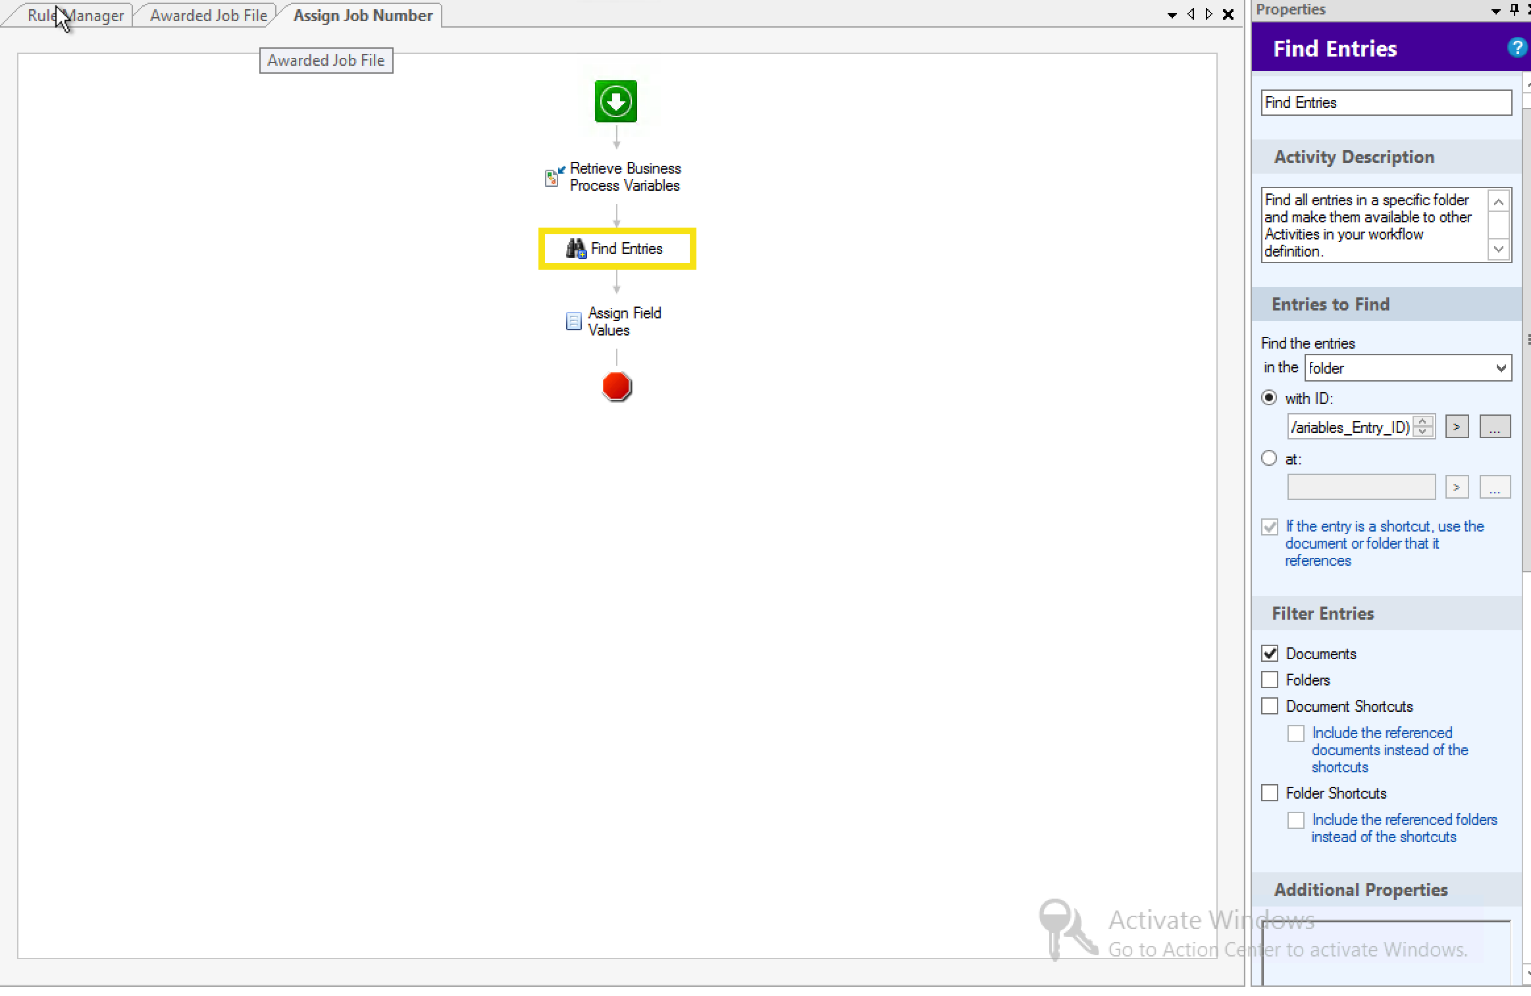Select the Assign Field Values activity icon
The height and width of the screenshot is (996, 1531).
(x=573, y=321)
